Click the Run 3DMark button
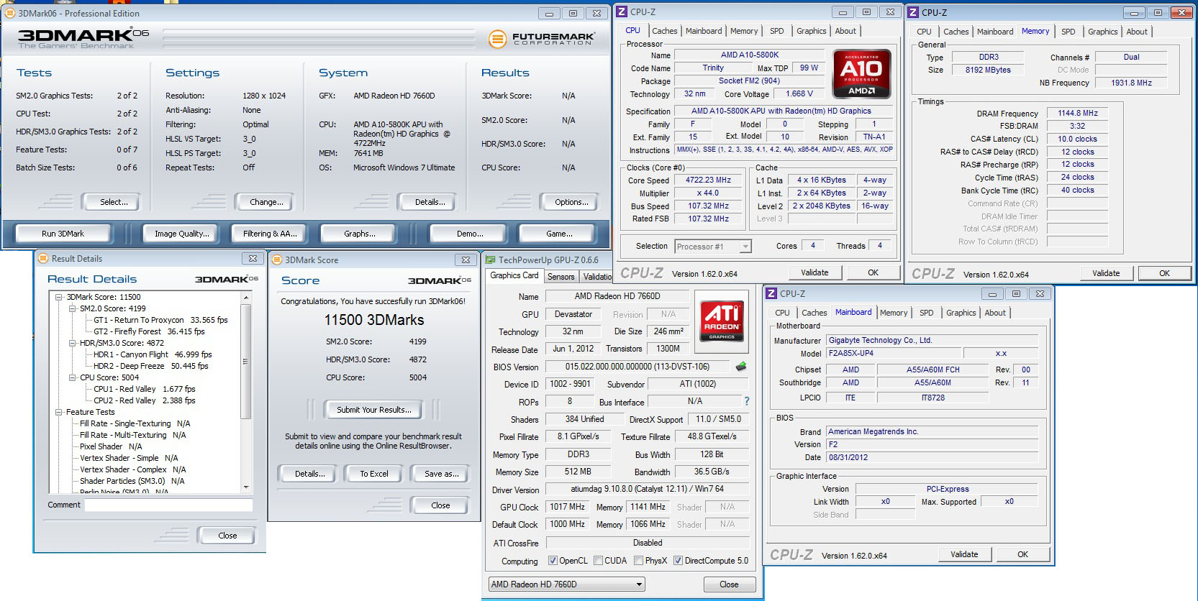The width and height of the screenshot is (1198, 601). tap(63, 234)
